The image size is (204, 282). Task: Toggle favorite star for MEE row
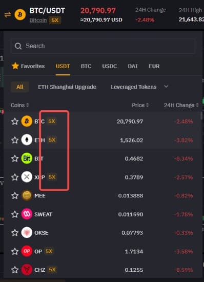click(x=15, y=196)
